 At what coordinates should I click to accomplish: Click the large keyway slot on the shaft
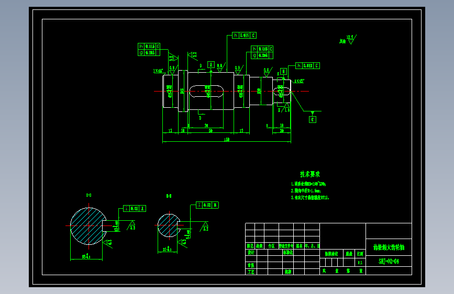pos(206,91)
